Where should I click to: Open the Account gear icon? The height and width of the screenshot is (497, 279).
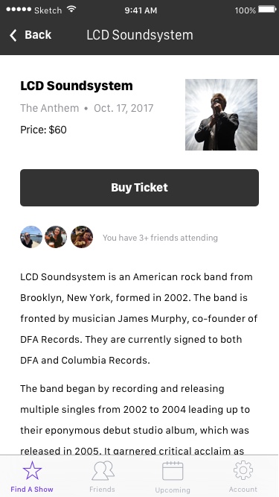pos(243,470)
